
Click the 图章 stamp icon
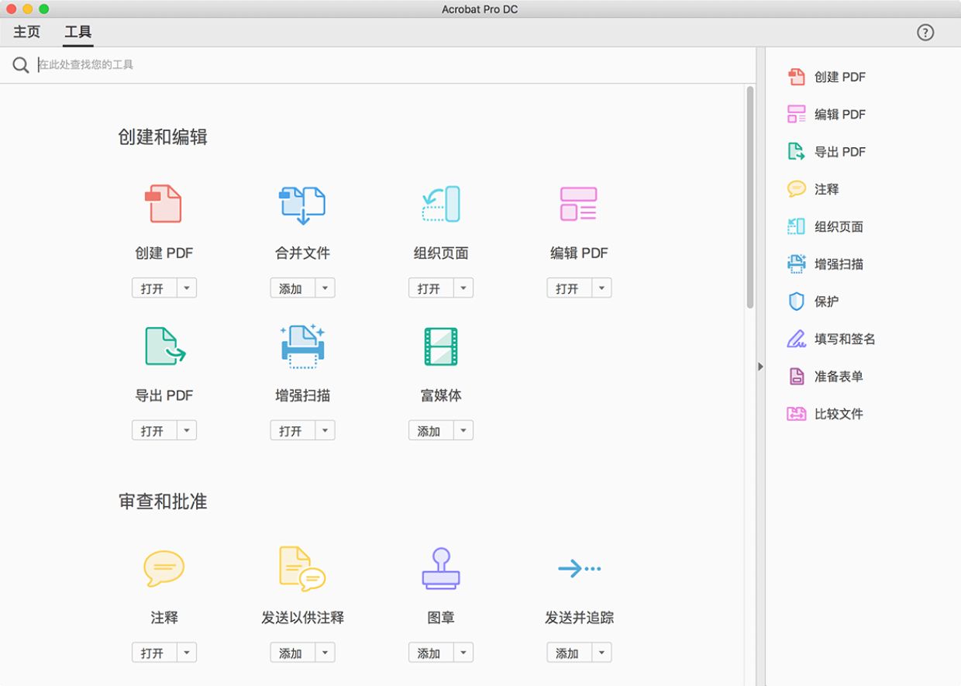click(x=441, y=568)
